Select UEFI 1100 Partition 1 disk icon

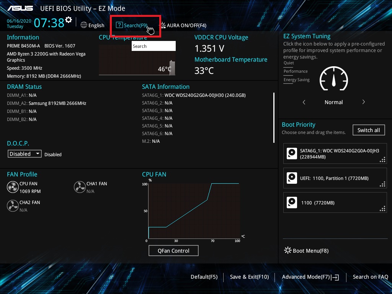click(x=292, y=178)
